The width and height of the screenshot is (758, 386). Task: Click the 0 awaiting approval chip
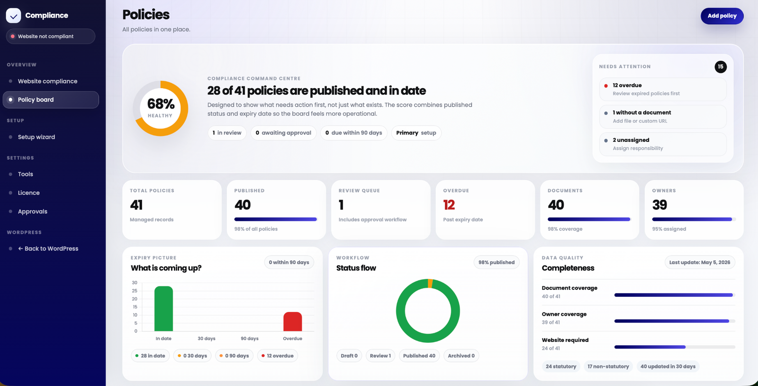click(283, 133)
